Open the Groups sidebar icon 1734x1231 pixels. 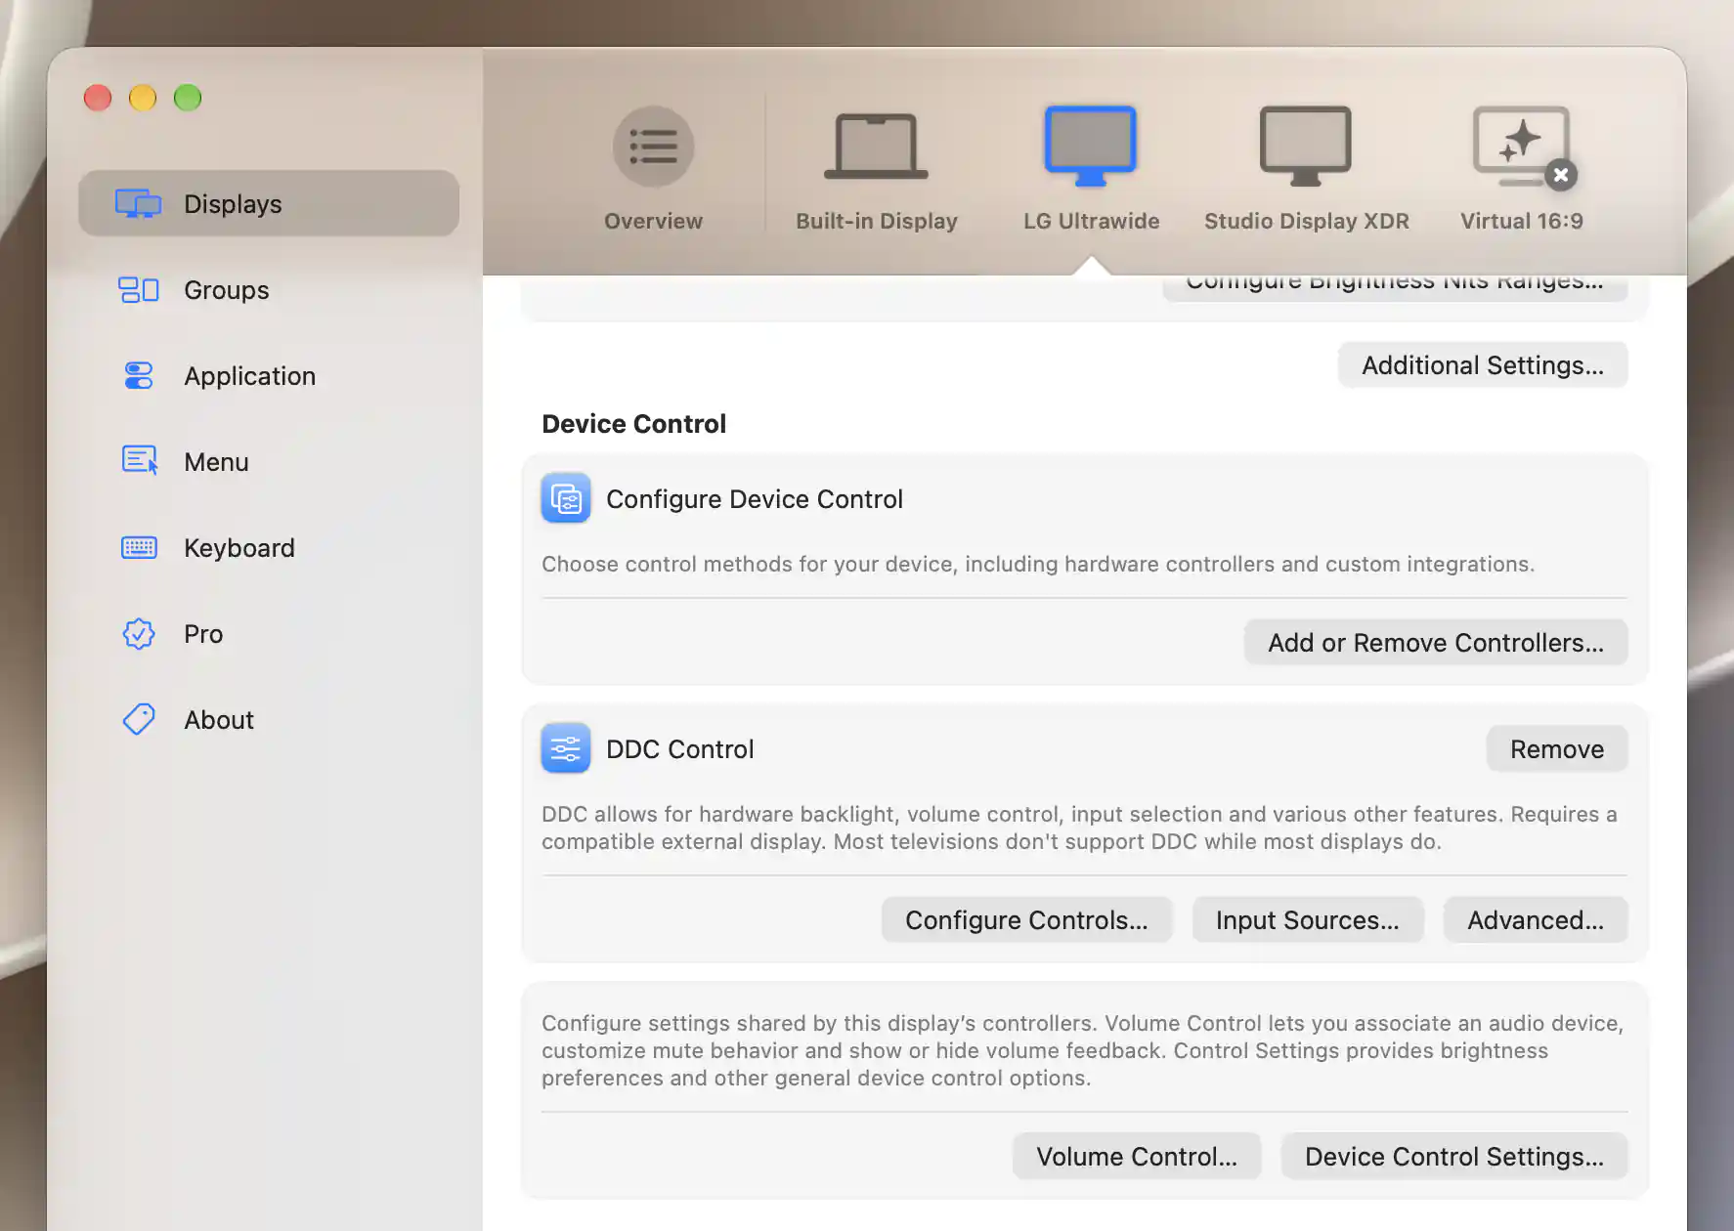[139, 290]
